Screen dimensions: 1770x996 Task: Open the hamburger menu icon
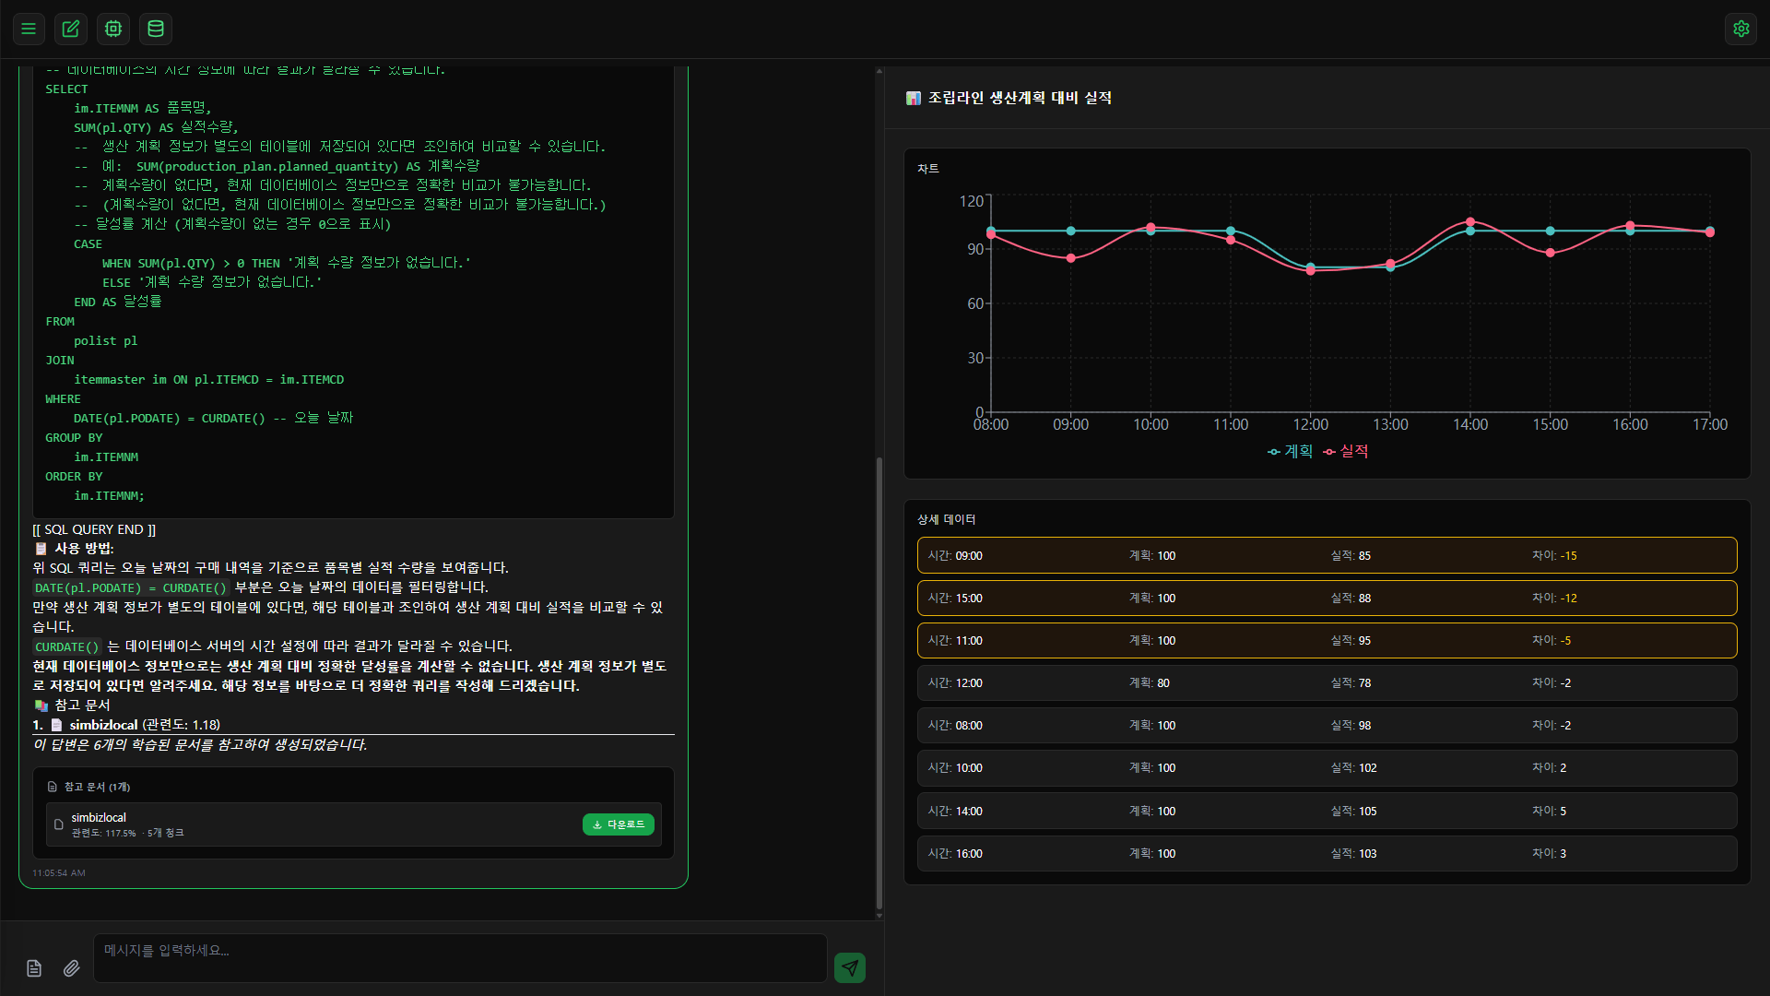(29, 29)
